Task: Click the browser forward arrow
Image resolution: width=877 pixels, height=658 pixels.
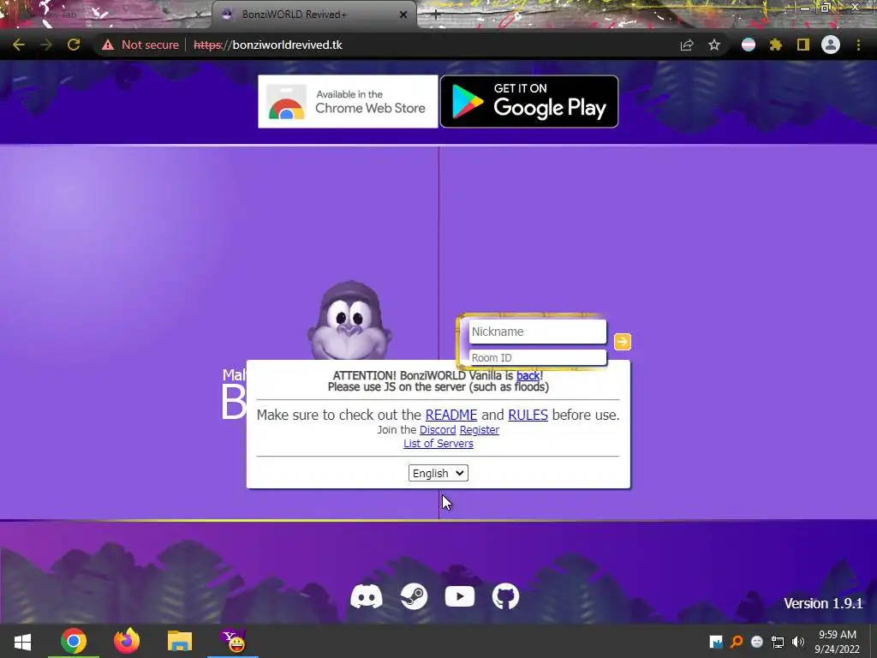Action: (x=46, y=45)
